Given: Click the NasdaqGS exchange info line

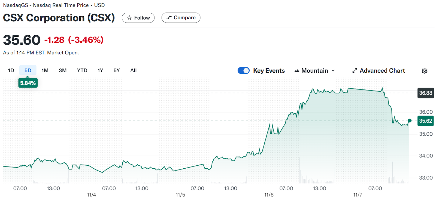Looking at the screenshot, I should click(54, 5).
